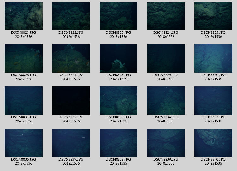Screen dimensions: 237x171
Task: View the DSCN8825.JPG thumbnail
Action: pos(213,16)
